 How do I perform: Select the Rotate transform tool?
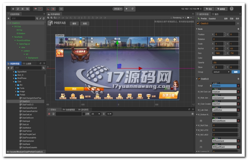click(x=18, y=9)
